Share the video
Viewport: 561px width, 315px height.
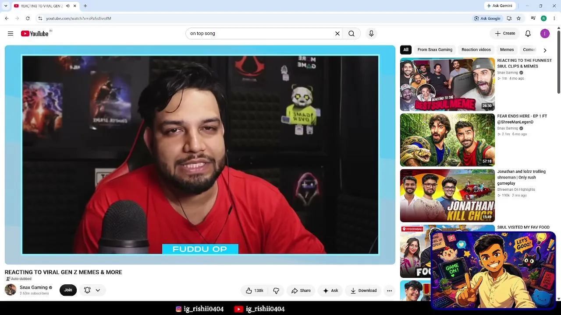301,290
